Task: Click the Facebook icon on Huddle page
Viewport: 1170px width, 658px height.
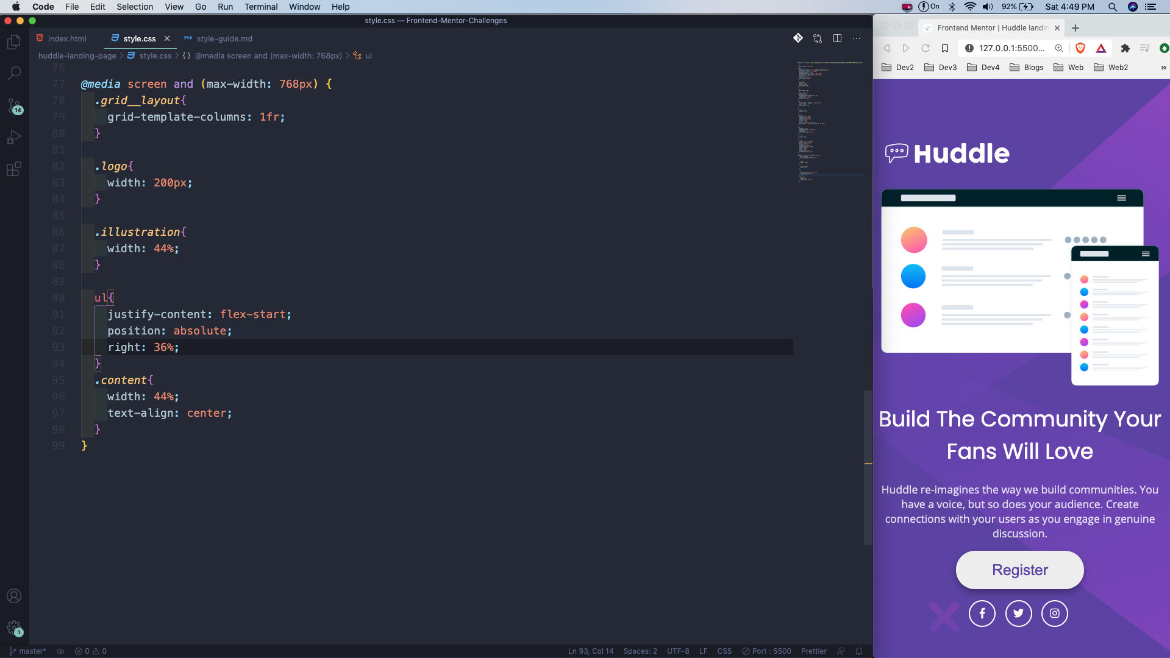Action: tap(982, 614)
